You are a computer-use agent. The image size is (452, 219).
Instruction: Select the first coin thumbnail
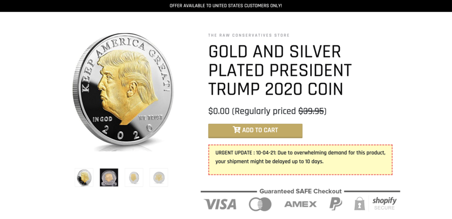pos(84,177)
